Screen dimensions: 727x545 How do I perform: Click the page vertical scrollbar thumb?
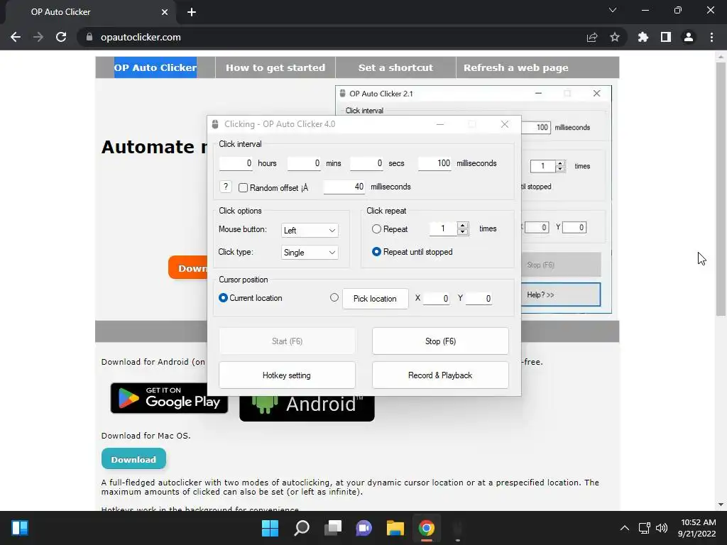(721, 189)
